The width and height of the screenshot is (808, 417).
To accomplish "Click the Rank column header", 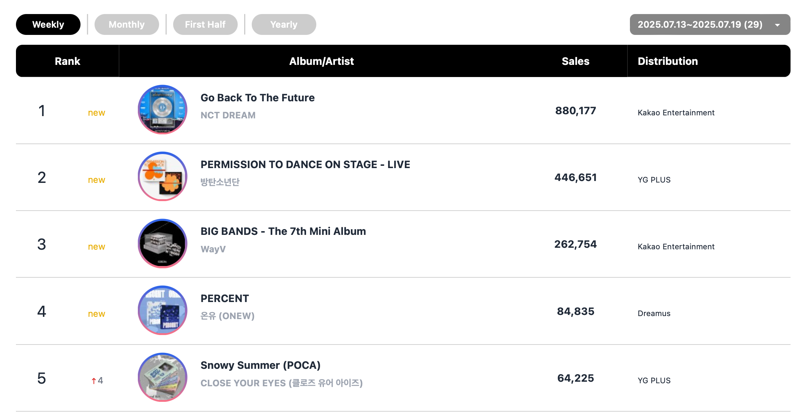I will click(68, 61).
